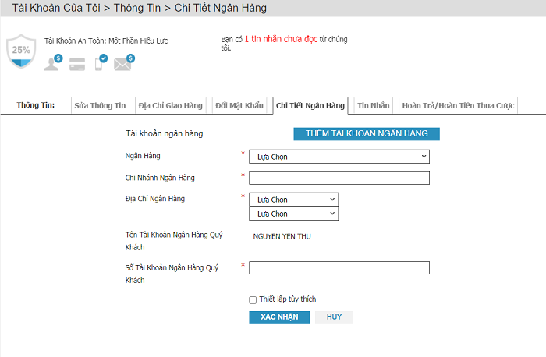Viewport: 546px width, 357px height.
Task: Expand the second 'Địa Chỉ Ngân Hàng' dropdown
Action: click(x=293, y=214)
